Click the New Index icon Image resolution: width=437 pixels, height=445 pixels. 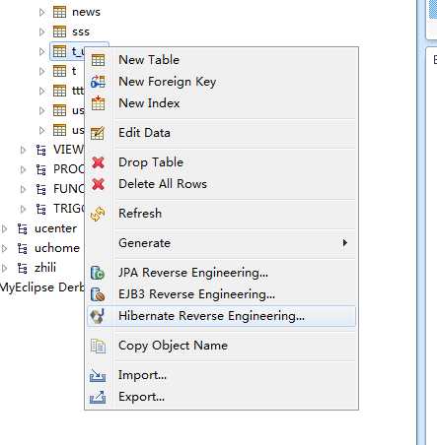click(x=98, y=103)
